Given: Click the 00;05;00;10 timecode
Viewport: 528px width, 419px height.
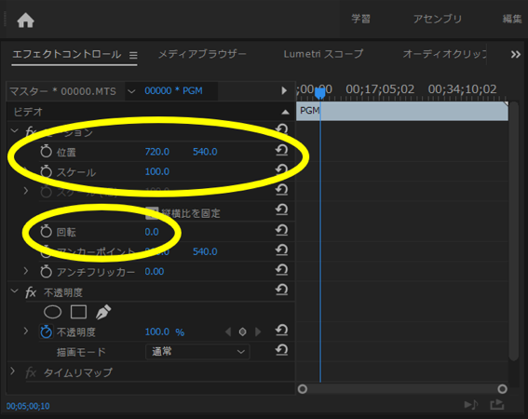Looking at the screenshot, I should tap(28, 406).
